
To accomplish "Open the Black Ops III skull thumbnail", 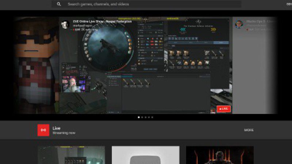I will pos(220,155).
